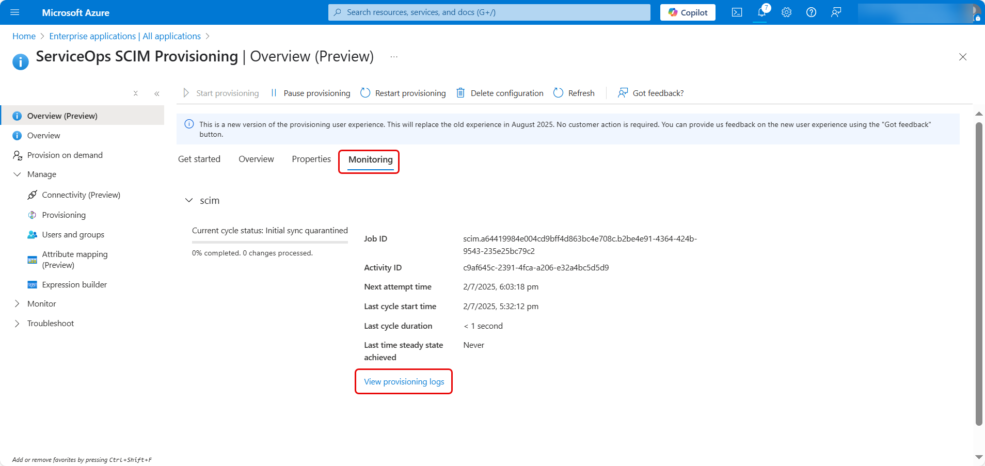
Task: Collapse the scim job section
Action: pos(189,200)
